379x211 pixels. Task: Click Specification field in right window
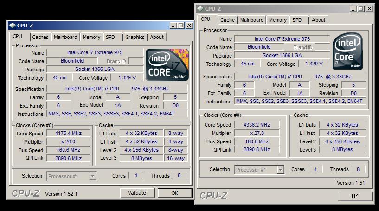pyautogui.click(x=300, y=77)
